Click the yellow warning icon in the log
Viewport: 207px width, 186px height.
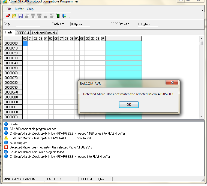coord(6,138)
